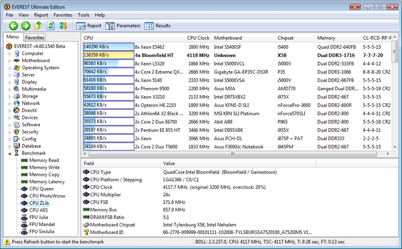
Task: Click the Up level arrow toolbar icon
Action: click(x=38, y=26)
